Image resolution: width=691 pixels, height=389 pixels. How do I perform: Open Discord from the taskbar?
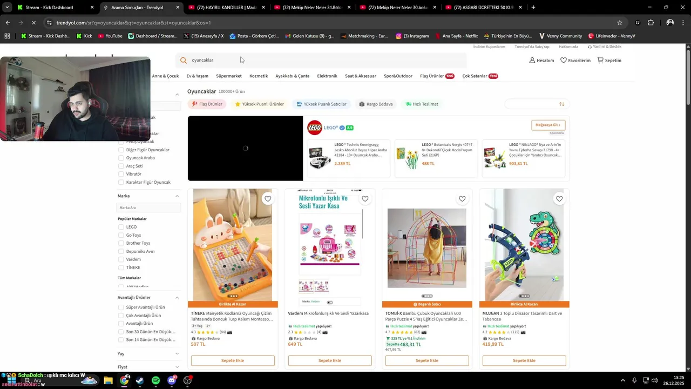[172, 380]
